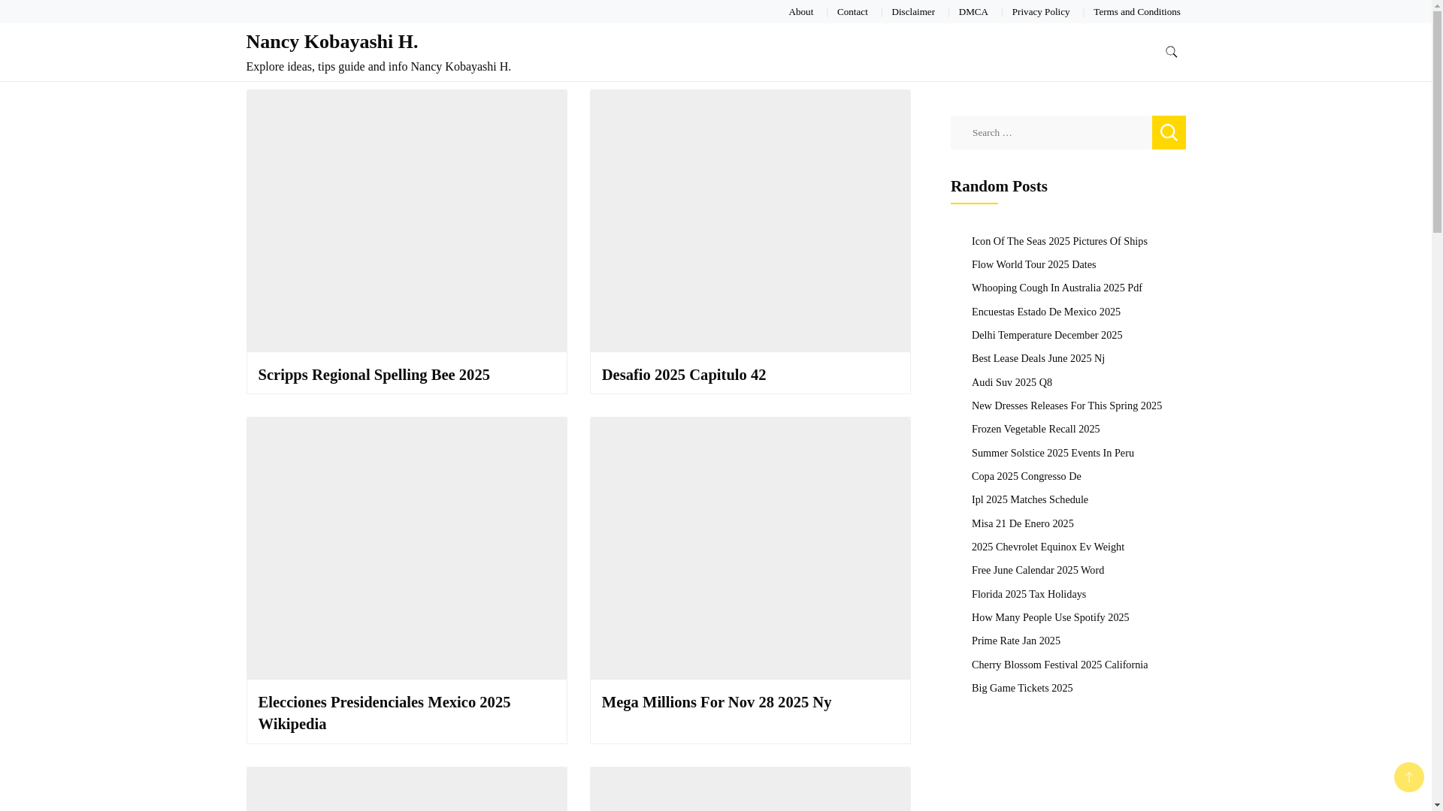Viewport: 1443px width, 811px height.
Task: Open 2025 Chevrolet Equinox Ev Weight link
Action: [1048, 547]
